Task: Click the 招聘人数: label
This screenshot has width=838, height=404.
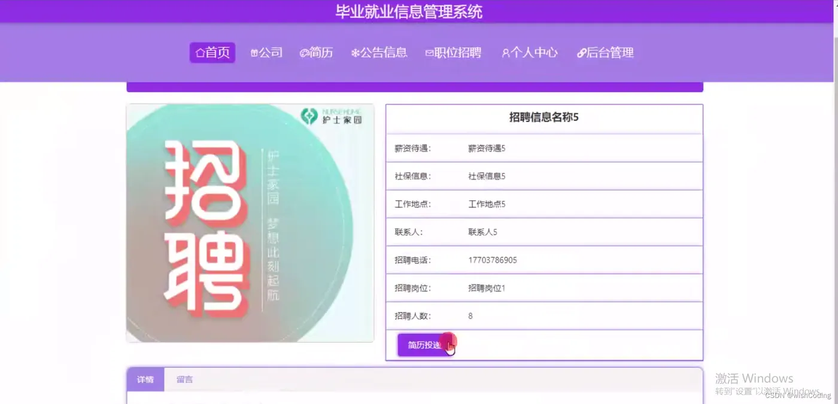Action: click(412, 316)
